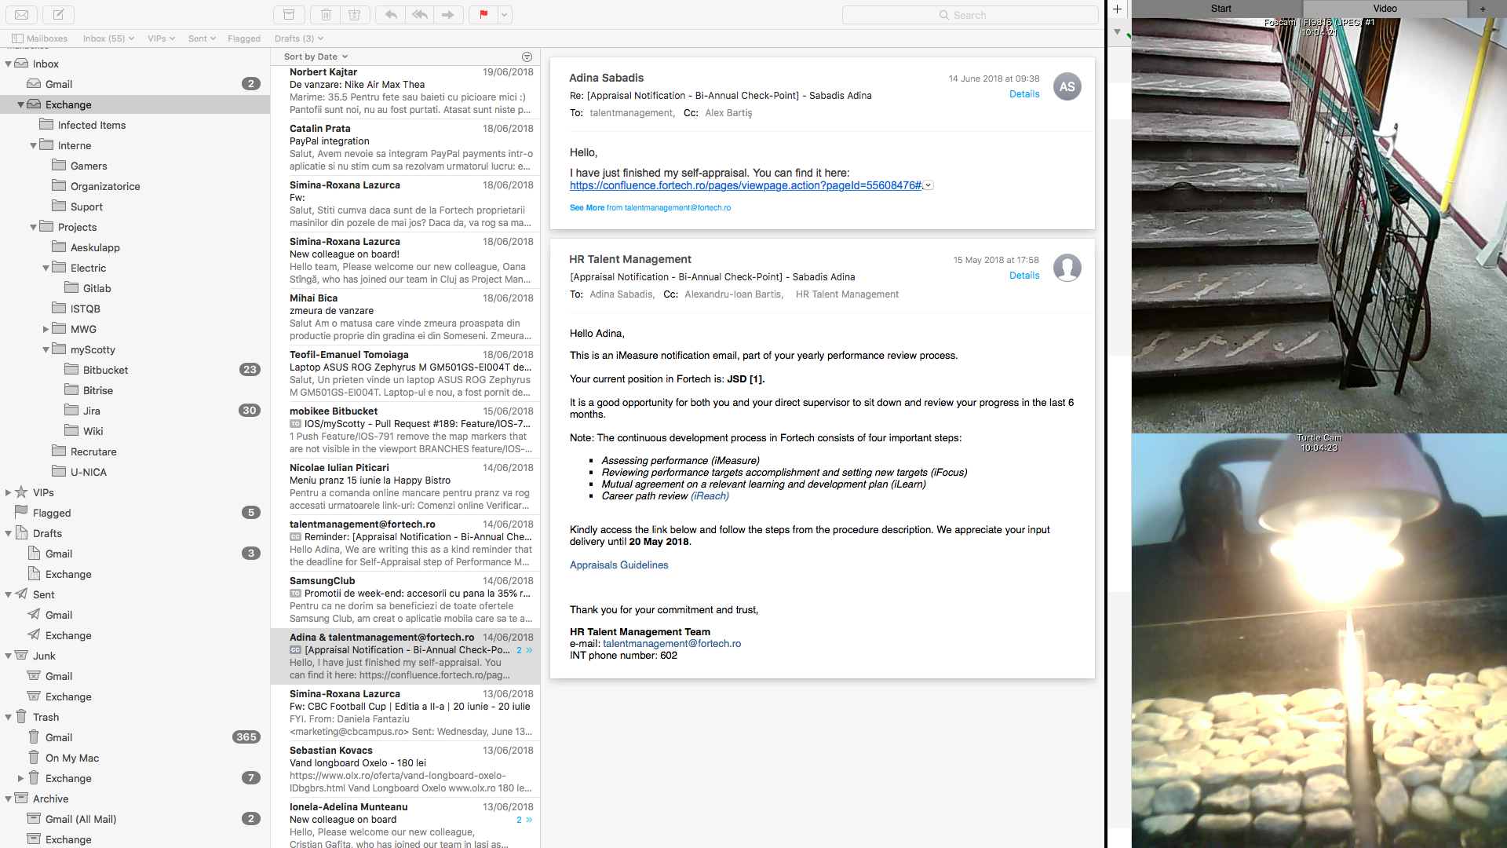Viewport: 1507px width, 848px height.
Task: Open the link options dropdown arrow
Action: pos(929,186)
